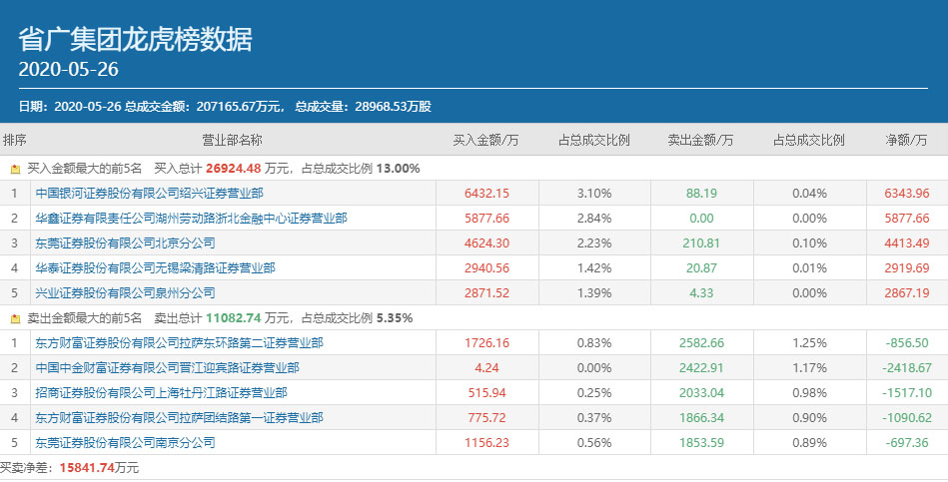
Task: Click the buy total 26924.48 value
Action: coord(234,169)
